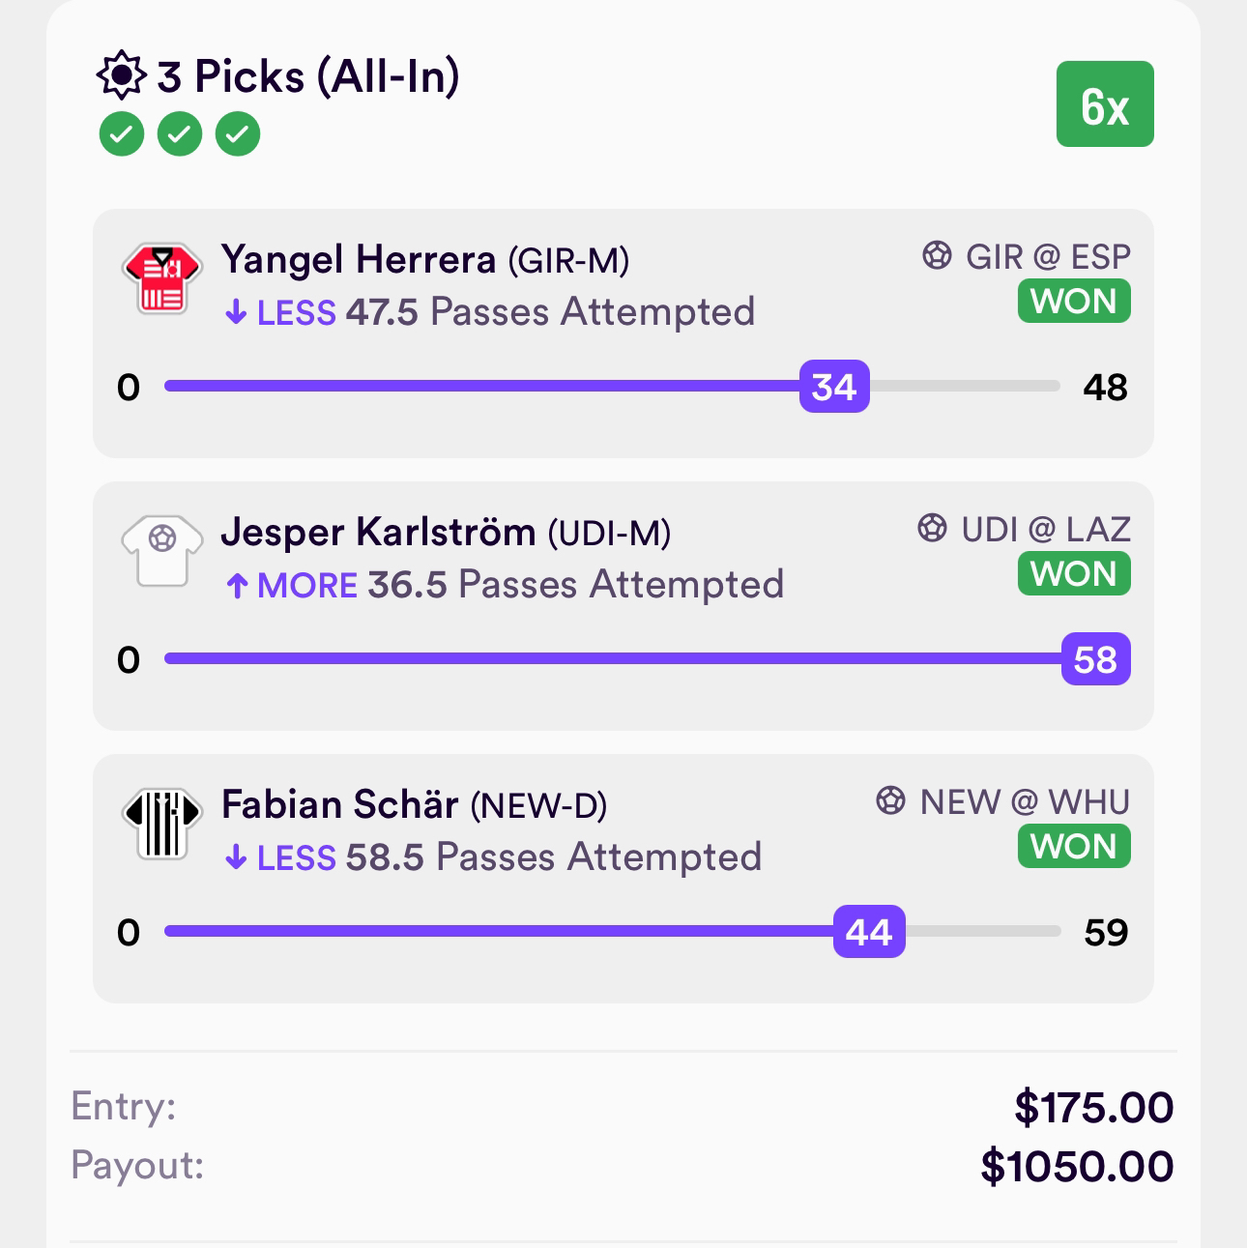Click the first green checkmark circle
Image resolution: width=1247 pixels, height=1248 pixels.
pyautogui.click(x=122, y=134)
